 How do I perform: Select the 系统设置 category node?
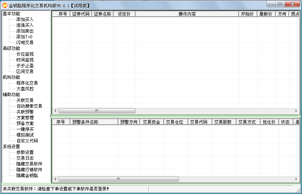12,147
